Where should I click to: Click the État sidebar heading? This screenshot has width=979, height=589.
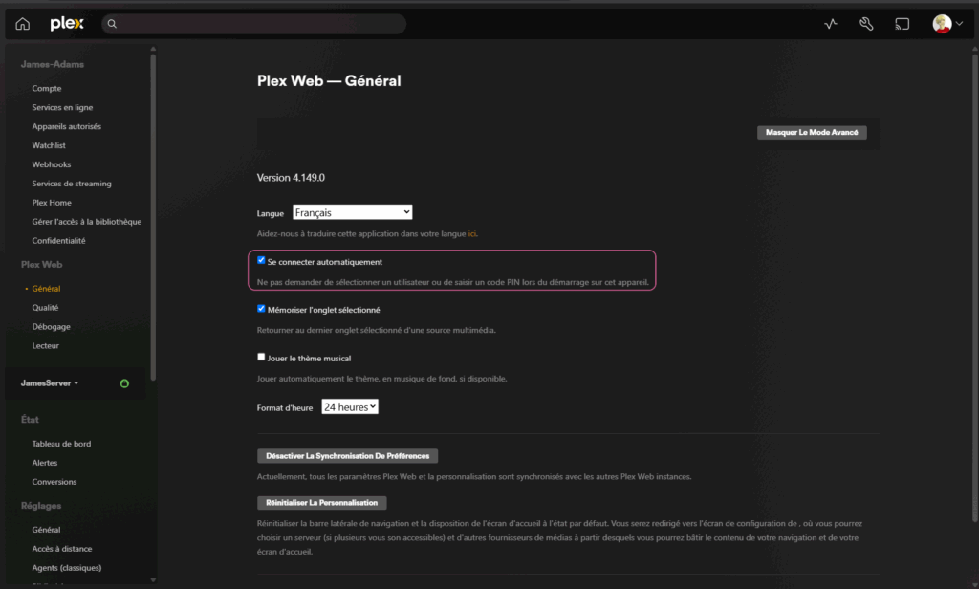coord(30,420)
